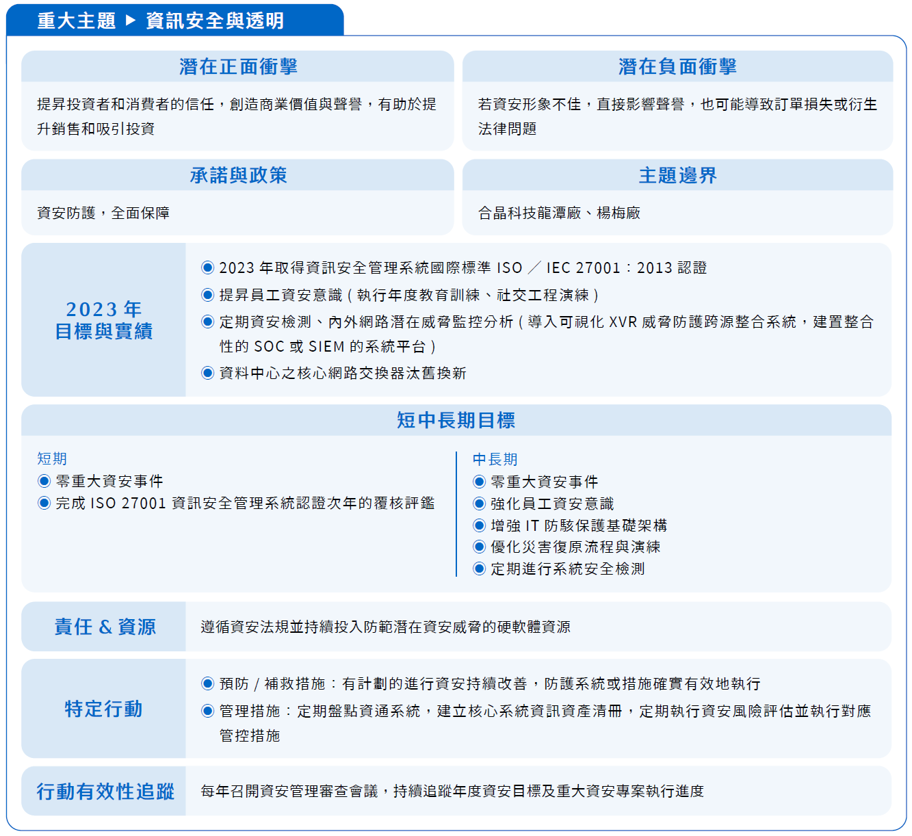
Task: Click the 2023 年 目標與實績 label
Action: (x=104, y=319)
